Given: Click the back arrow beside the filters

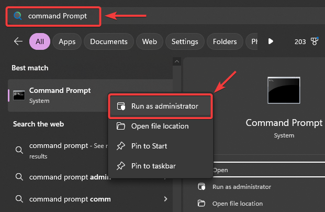Looking at the screenshot, I should pos(18,41).
